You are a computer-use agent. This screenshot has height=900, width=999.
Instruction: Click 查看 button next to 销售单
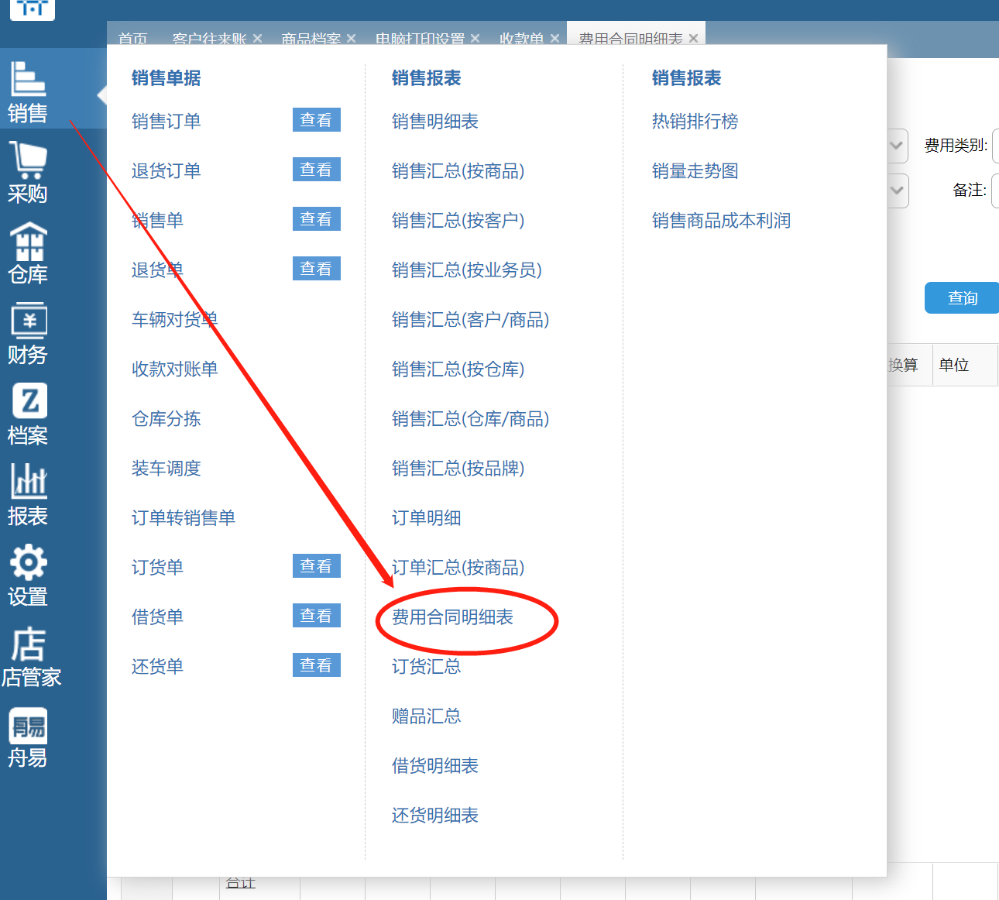coord(317,219)
